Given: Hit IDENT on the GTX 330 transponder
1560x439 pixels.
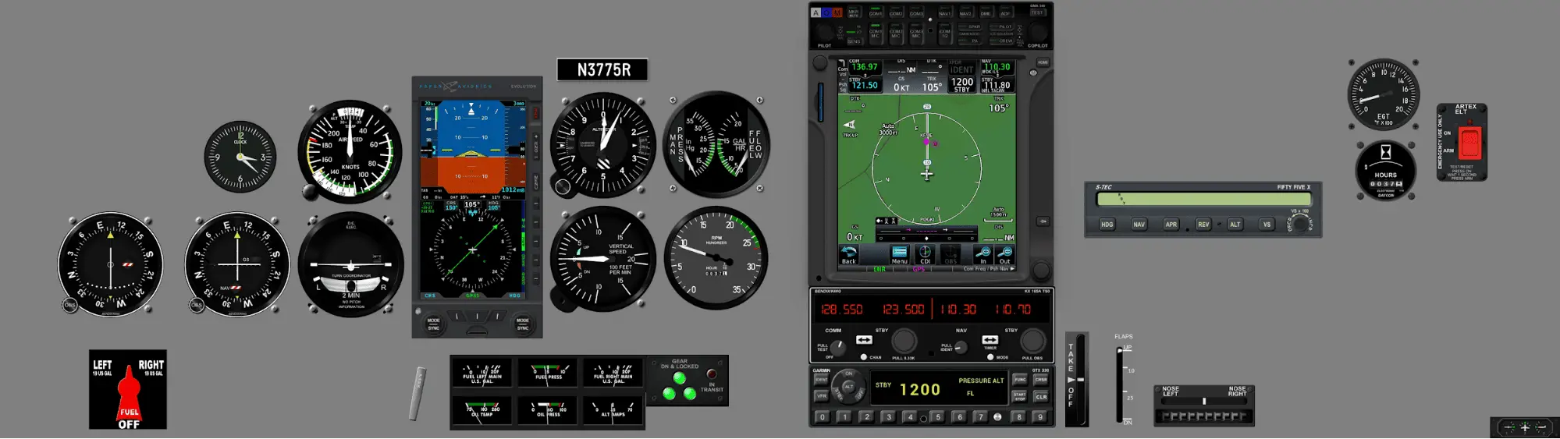Looking at the screenshot, I should tap(821, 380).
